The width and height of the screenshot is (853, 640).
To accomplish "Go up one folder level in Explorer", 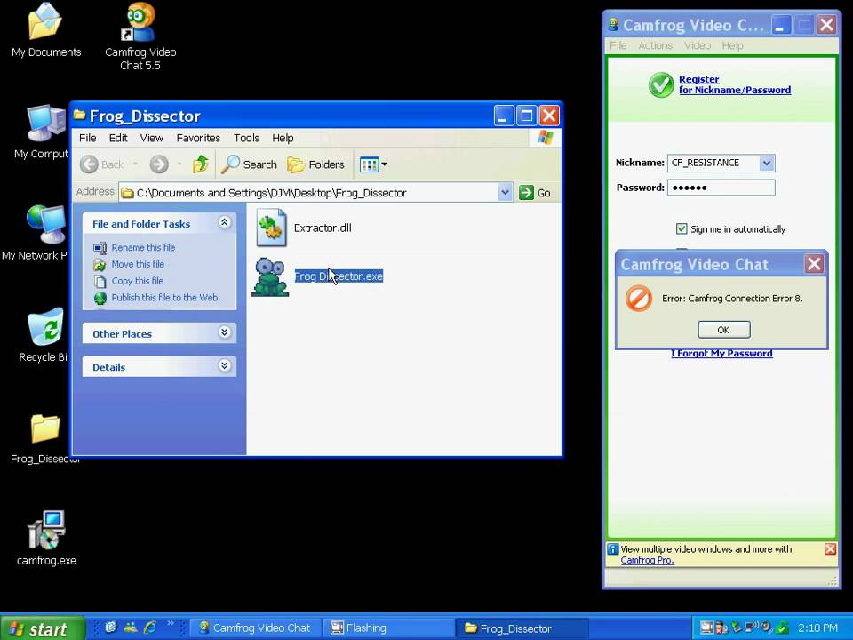I will (x=200, y=164).
